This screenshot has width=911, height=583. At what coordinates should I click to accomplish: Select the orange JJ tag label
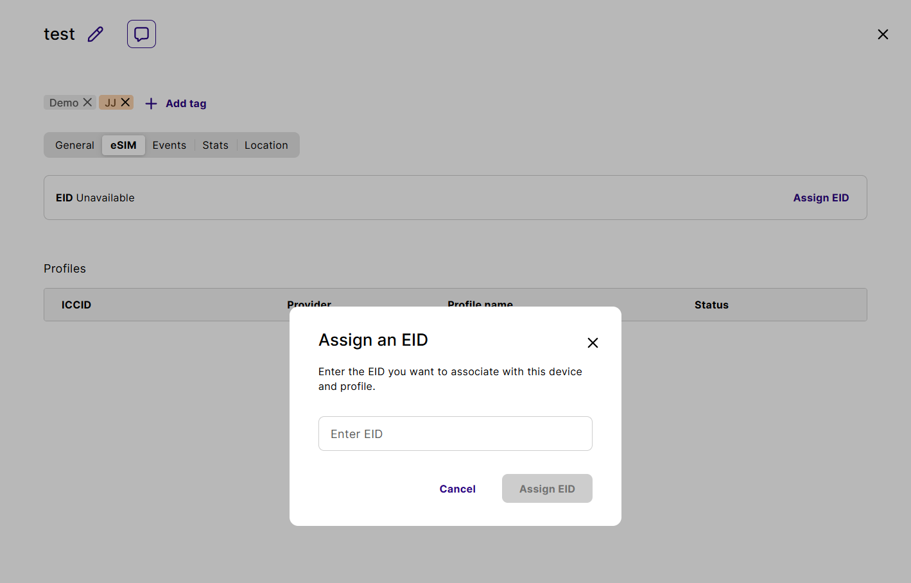point(110,103)
